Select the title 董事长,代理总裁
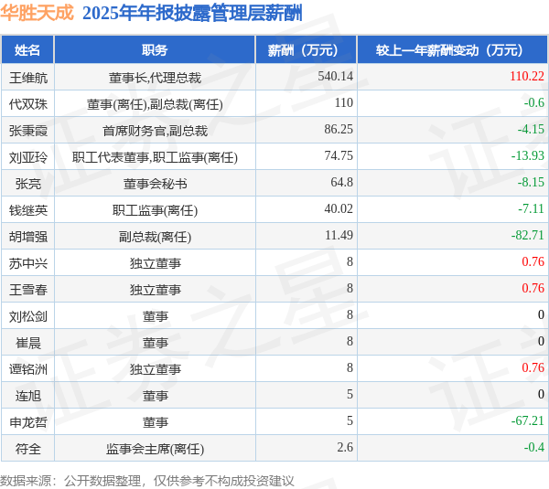The width and height of the screenshot is (549, 489). (155, 78)
